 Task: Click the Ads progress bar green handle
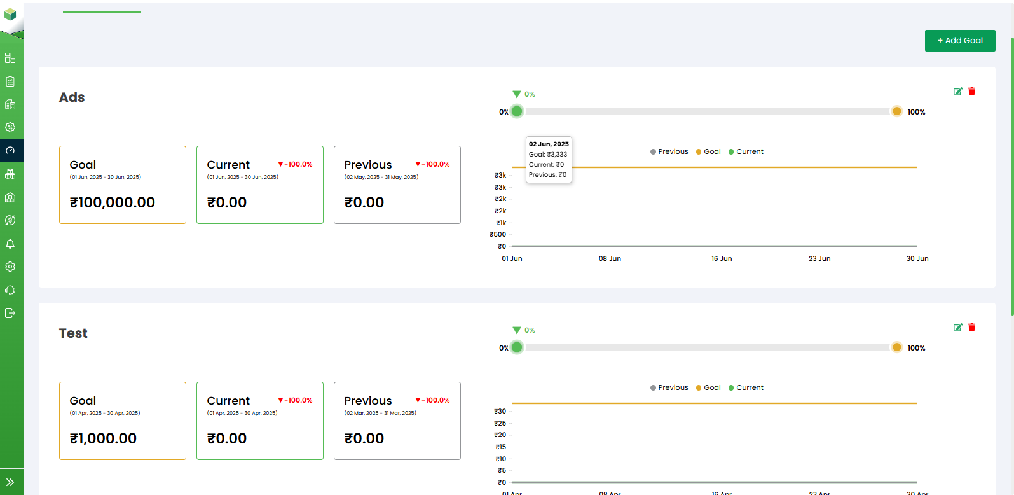(x=517, y=111)
